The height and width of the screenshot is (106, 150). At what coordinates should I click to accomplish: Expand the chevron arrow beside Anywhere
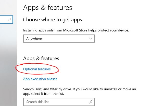tap(90, 39)
